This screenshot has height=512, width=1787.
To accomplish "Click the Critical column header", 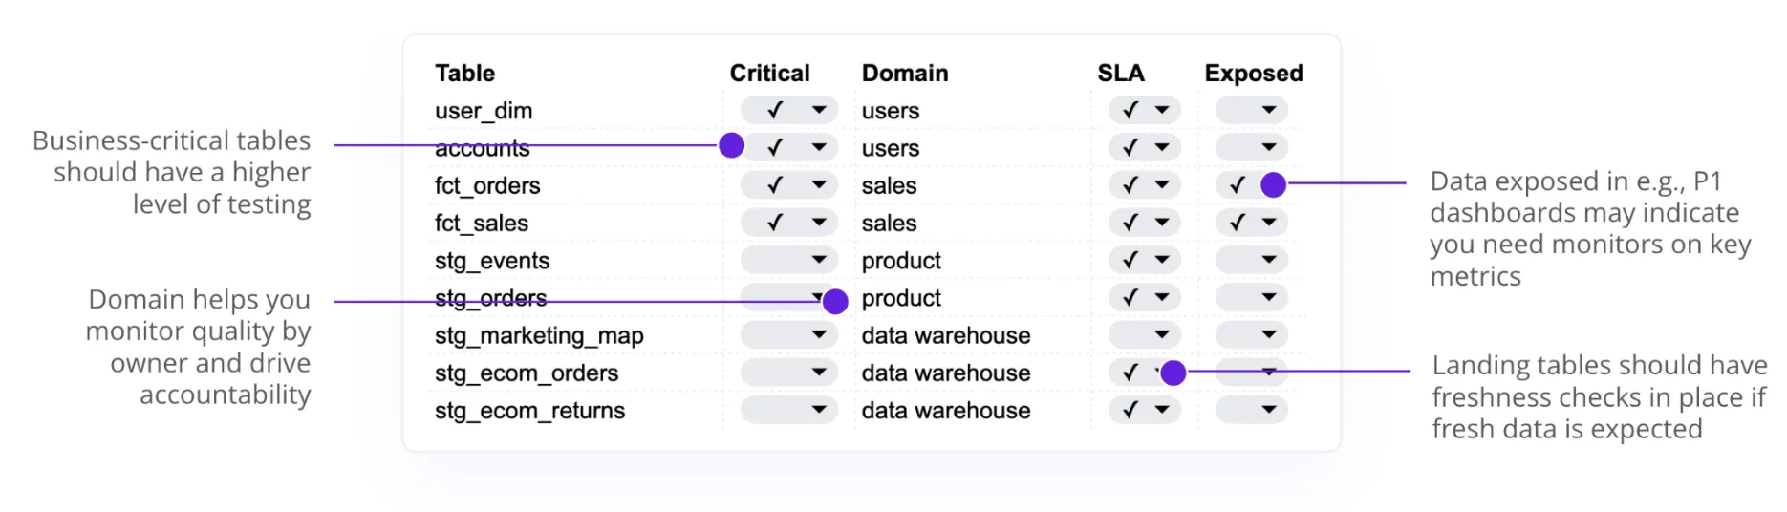I will click(x=769, y=74).
